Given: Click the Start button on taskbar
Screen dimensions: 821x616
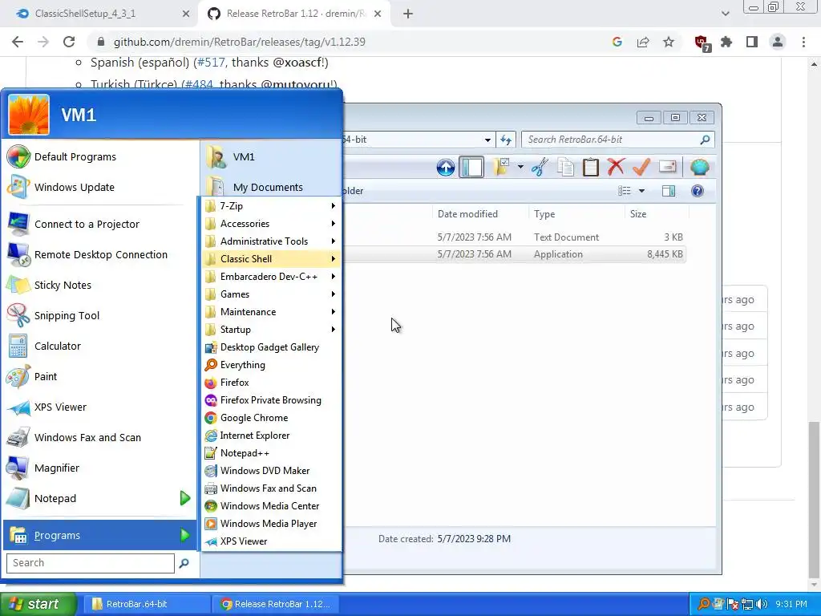Looking at the screenshot, I should tap(38, 604).
